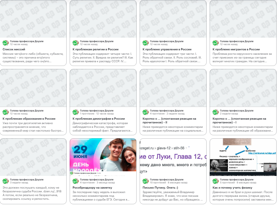The width and height of the screenshot is (277, 205).
Task: Click author name on 'К проблемам образования' card
Action: (27, 111)
